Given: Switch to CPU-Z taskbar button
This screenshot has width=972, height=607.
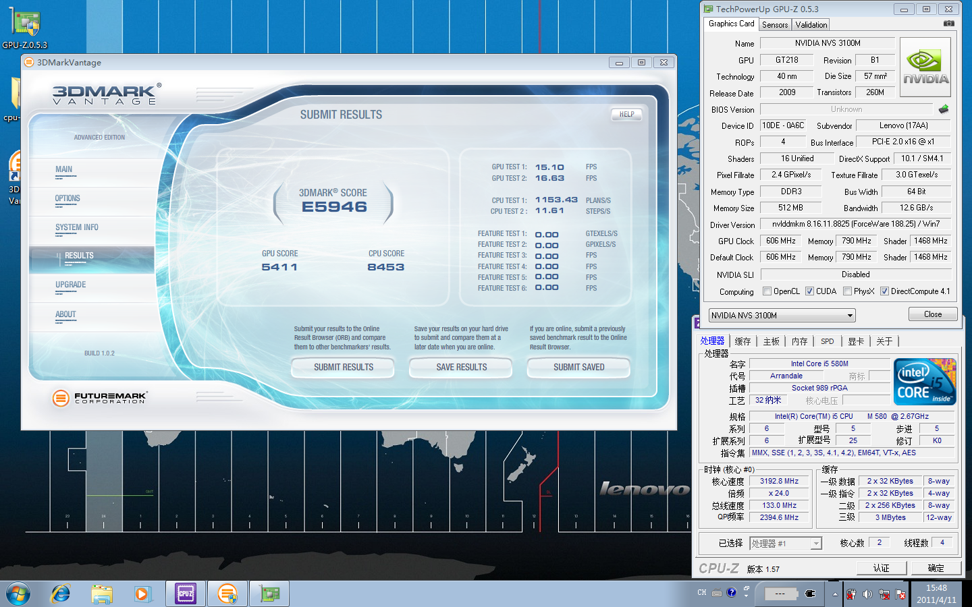Looking at the screenshot, I should click(186, 594).
